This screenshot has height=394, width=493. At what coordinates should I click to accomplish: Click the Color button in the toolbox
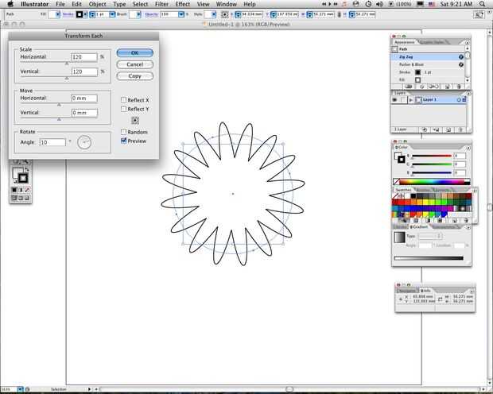(14, 190)
